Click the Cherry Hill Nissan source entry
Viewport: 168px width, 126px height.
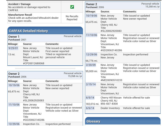(111, 98)
